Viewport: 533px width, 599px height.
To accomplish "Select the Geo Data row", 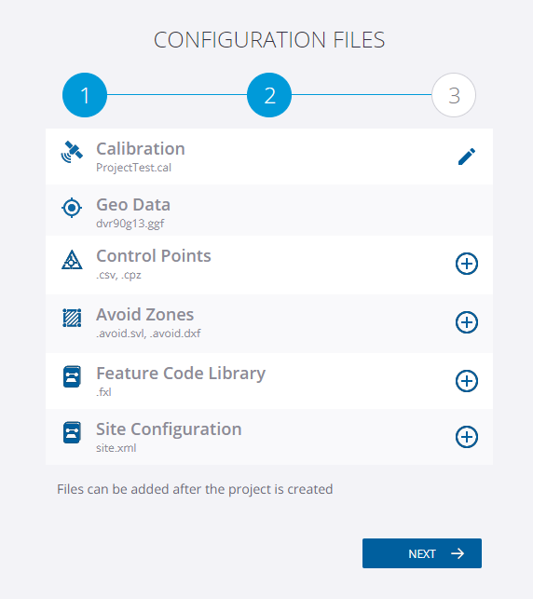I will pyautogui.click(x=269, y=211).
